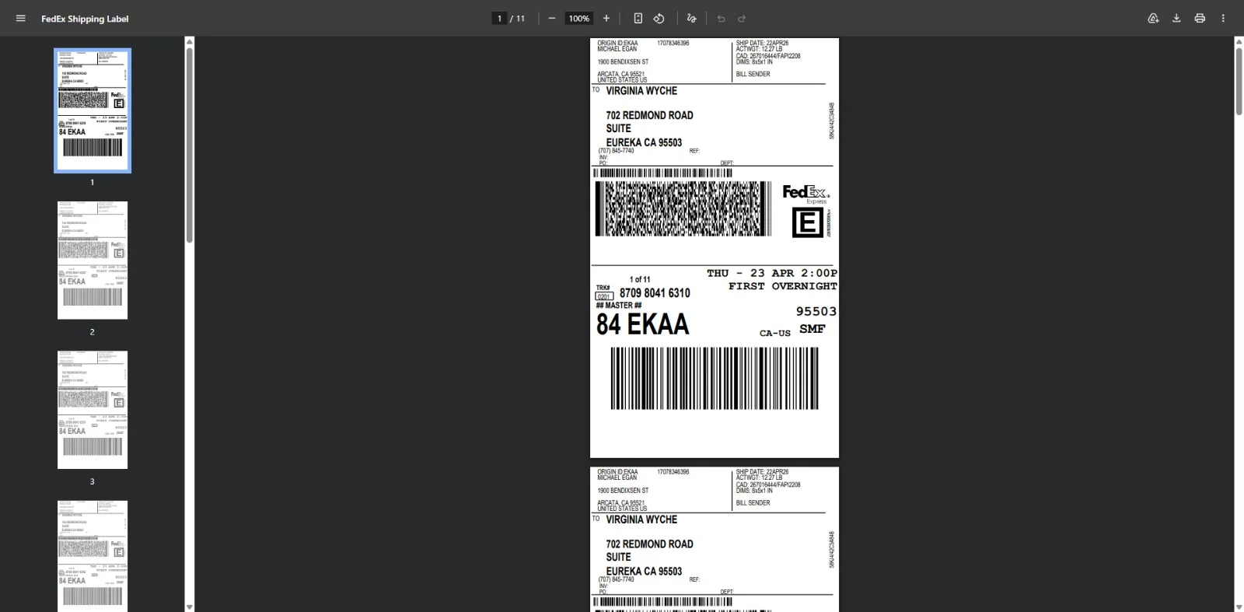The height and width of the screenshot is (612, 1244).
Task: Click 702 REDMOND ROAD address on first label
Action: tap(649, 115)
